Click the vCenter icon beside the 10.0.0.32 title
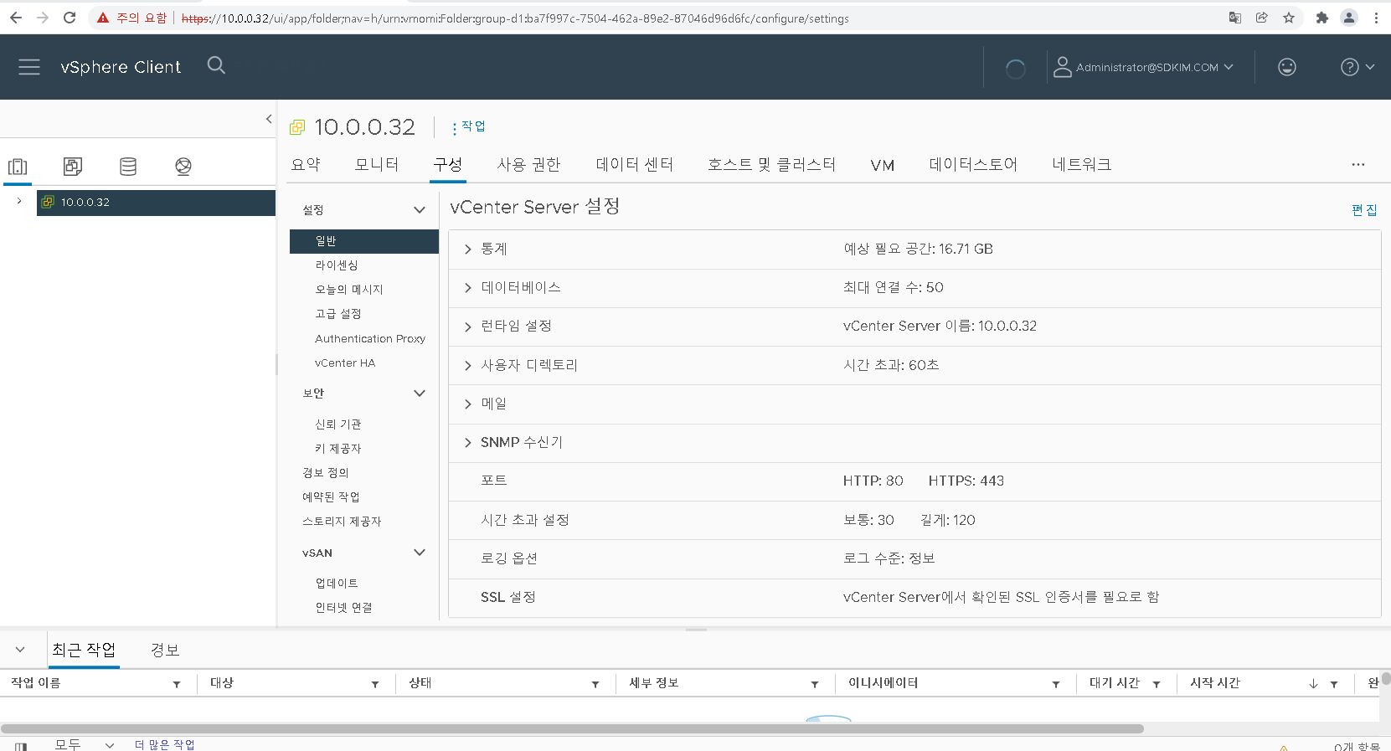The height and width of the screenshot is (751, 1391). pyautogui.click(x=297, y=127)
